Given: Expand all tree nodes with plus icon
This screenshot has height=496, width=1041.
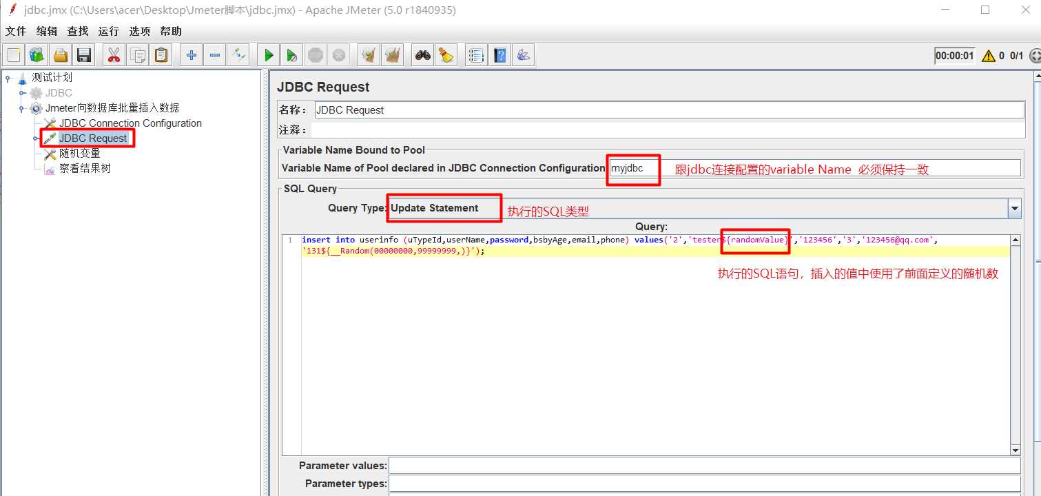Looking at the screenshot, I should coord(192,55).
